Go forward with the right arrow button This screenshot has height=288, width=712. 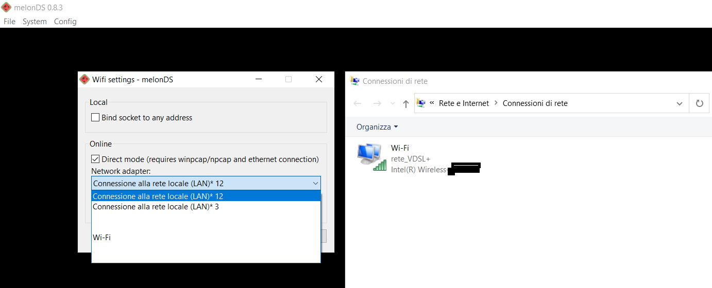coord(377,103)
